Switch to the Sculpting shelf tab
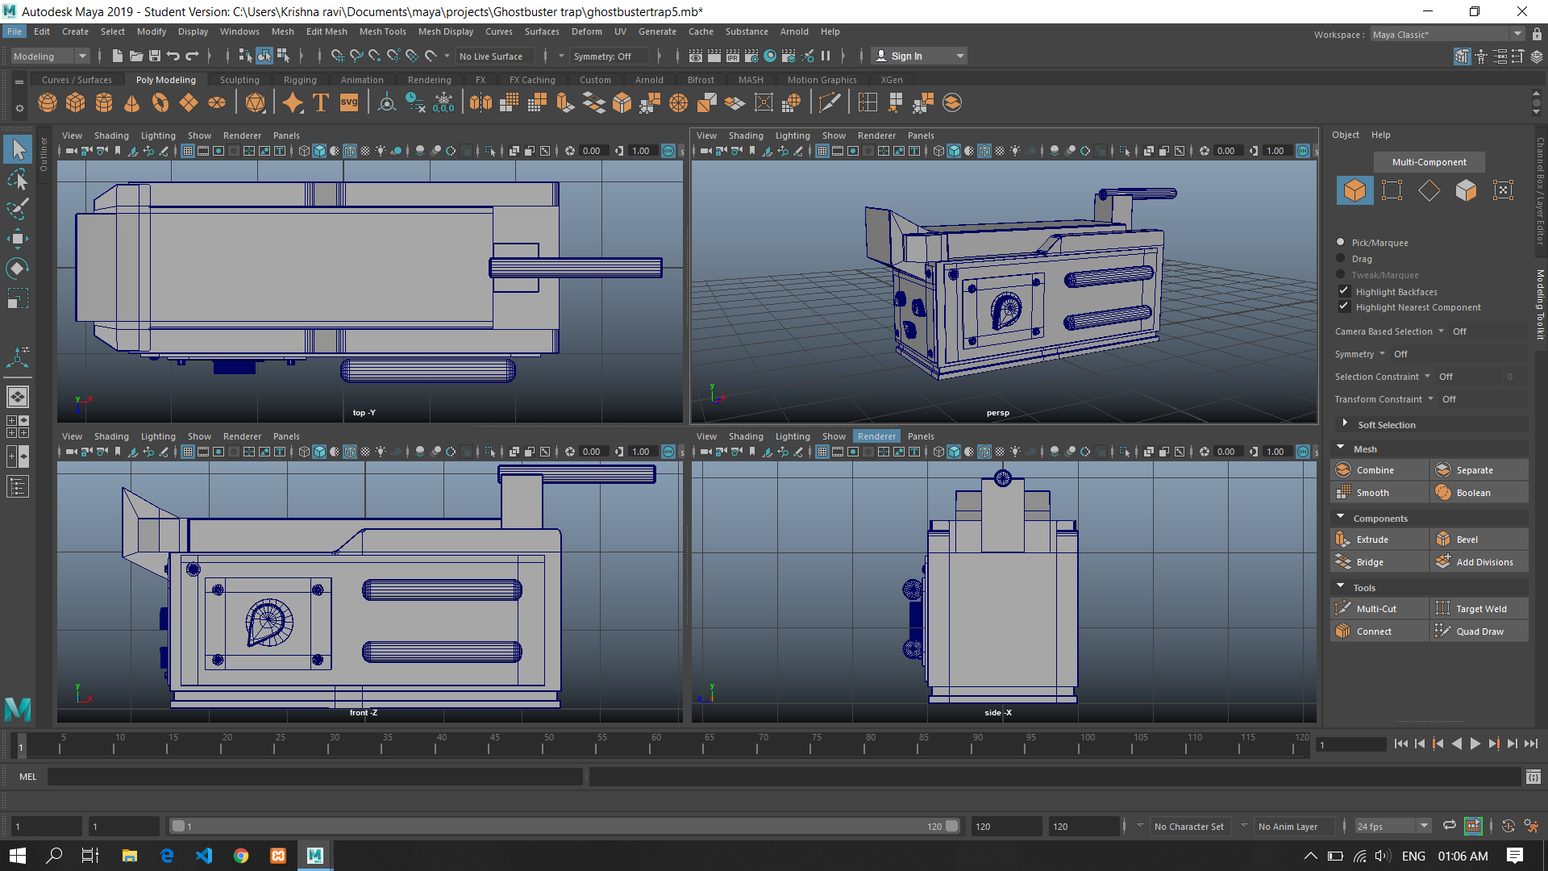The width and height of the screenshot is (1548, 871). pyautogui.click(x=239, y=80)
